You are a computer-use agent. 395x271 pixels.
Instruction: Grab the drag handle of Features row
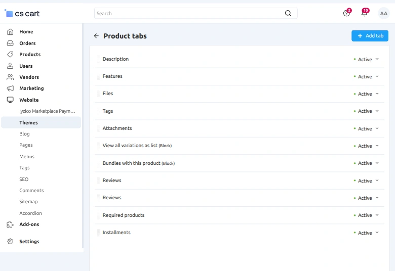pos(99,76)
